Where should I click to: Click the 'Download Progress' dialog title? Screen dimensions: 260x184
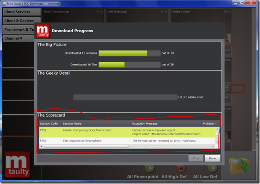click(72, 31)
